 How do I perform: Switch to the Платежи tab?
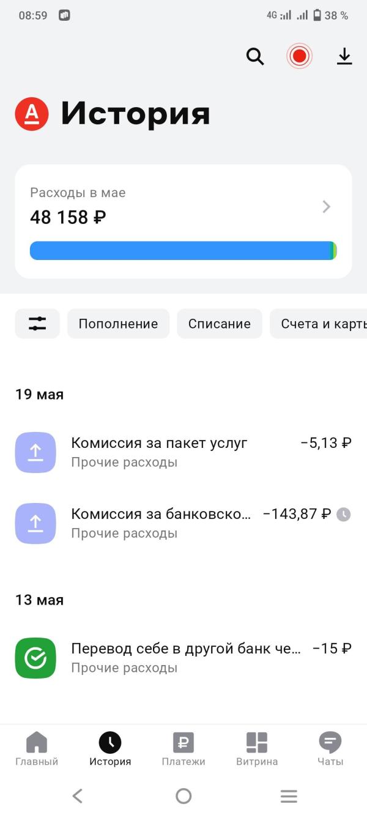point(183,749)
